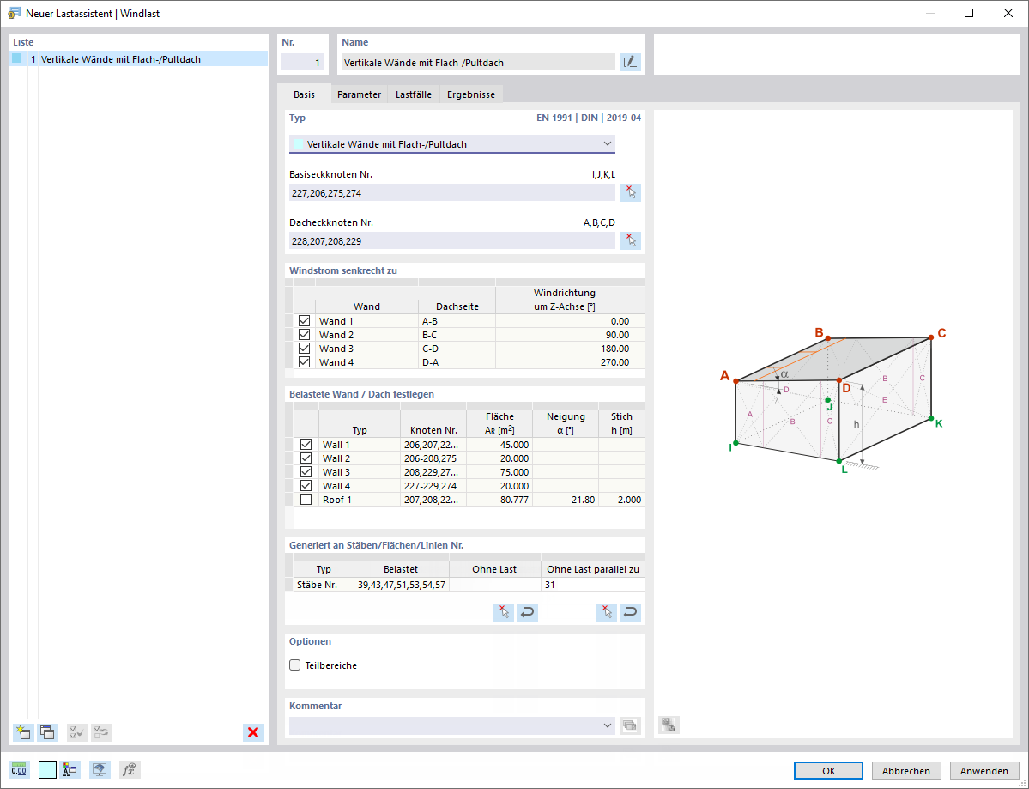Screen dimensions: 1029x789
Task: Reset parallel members with return arrow
Action: click(630, 612)
